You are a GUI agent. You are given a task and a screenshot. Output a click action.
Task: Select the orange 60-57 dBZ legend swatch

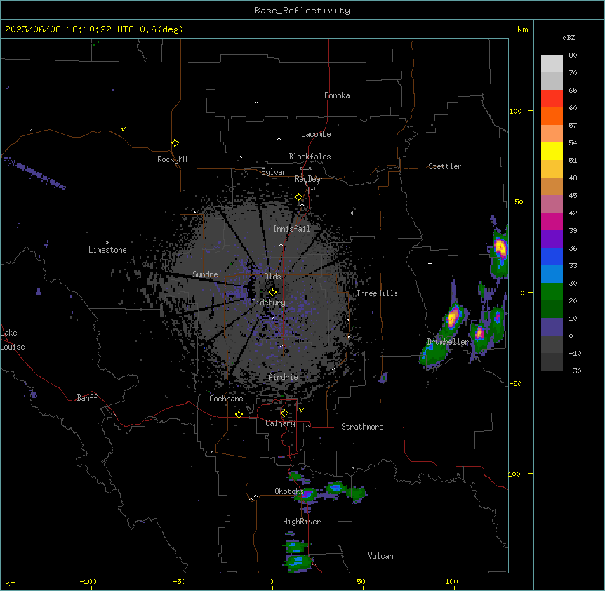coord(552,116)
